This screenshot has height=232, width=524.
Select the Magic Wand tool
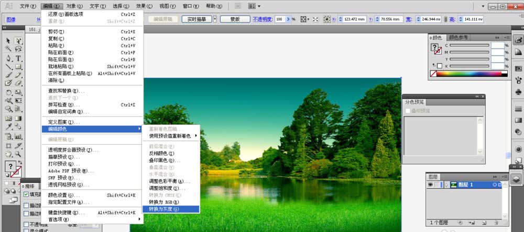pos(8,49)
